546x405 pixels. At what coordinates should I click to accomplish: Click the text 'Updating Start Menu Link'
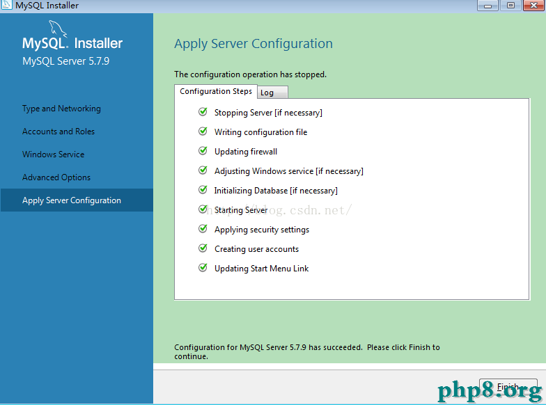262,269
